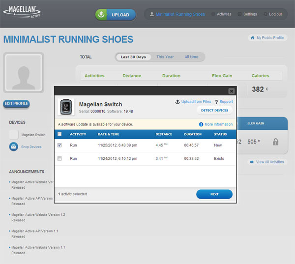Click the Upload from Files arrow icon
Image resolution: width=295 pixels, height=264 pixels.
(x=177, y=102)
